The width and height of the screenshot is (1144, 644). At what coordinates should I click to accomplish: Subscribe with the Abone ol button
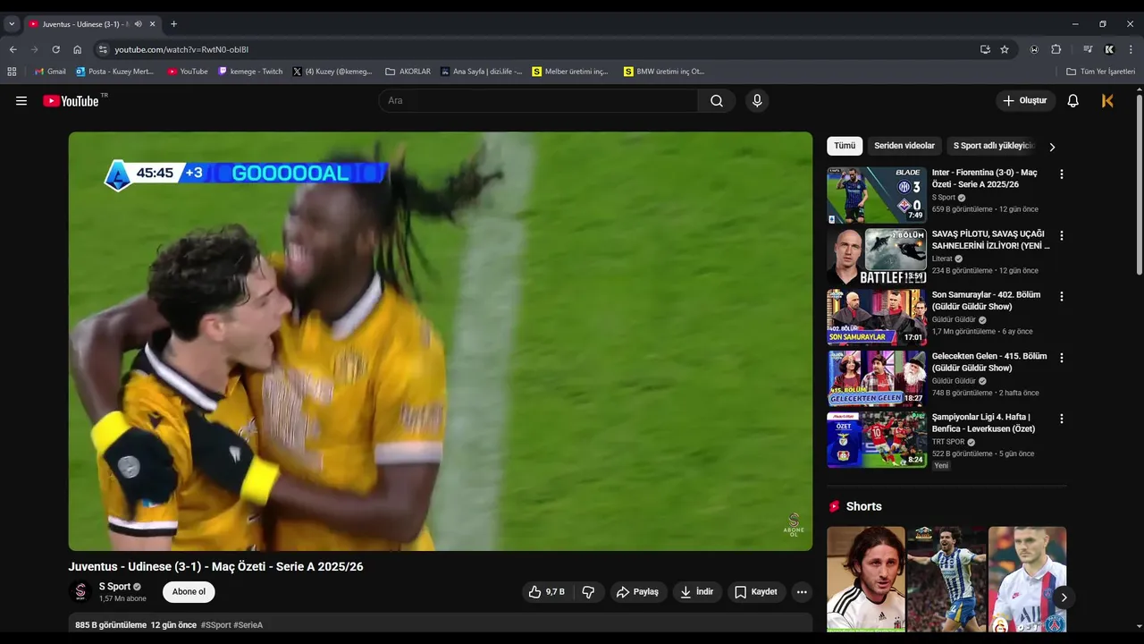pos(189,592)
